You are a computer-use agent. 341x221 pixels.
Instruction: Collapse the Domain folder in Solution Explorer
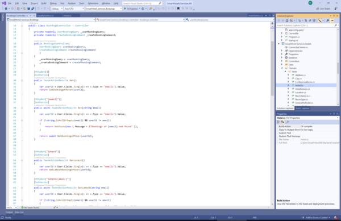pos(282,68)
